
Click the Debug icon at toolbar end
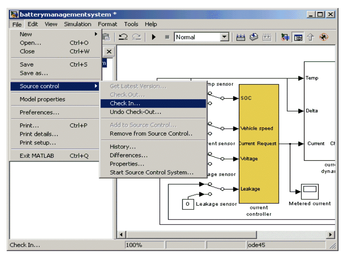324,38
